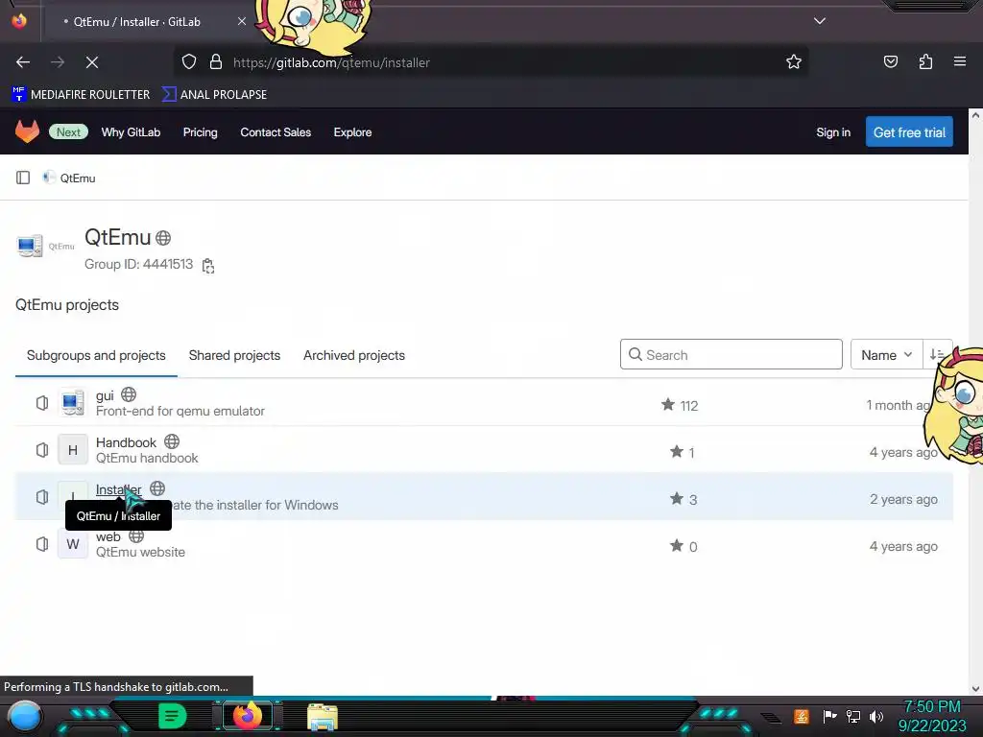
Task: Open the Explore menu item
Action: click(x=352, y=132)
